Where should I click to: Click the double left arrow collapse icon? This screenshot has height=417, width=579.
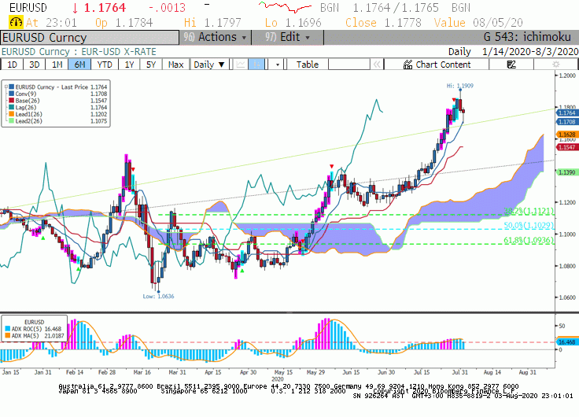coord(377,65)
